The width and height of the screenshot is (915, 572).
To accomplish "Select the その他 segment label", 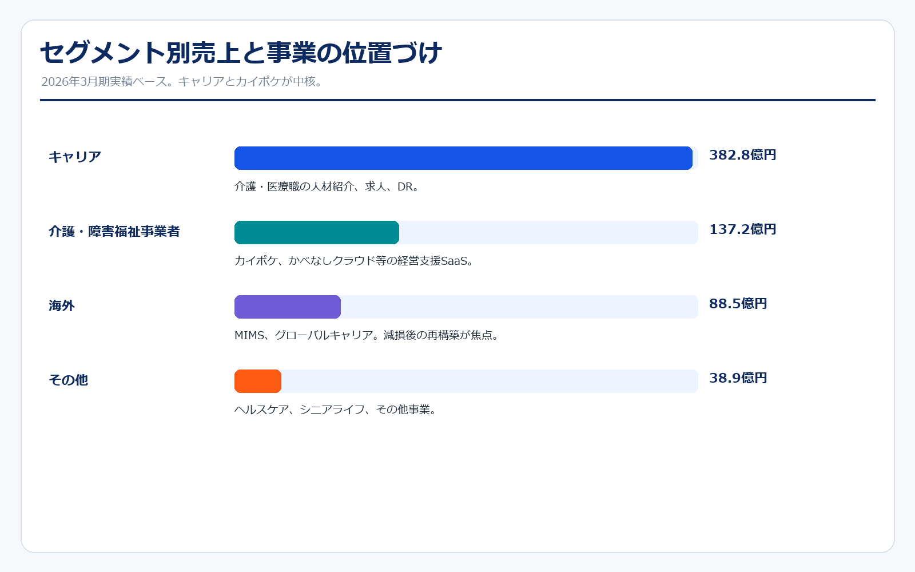I will coord(69,380).
